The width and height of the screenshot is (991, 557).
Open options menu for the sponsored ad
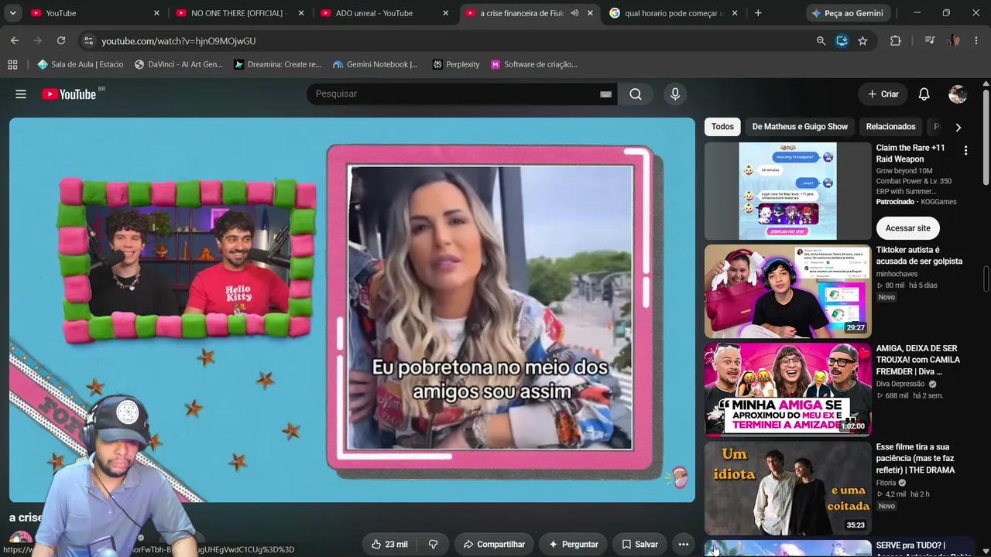[965, 150]
